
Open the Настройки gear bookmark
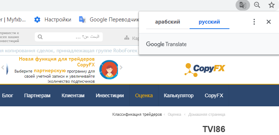tap(37, 20)
